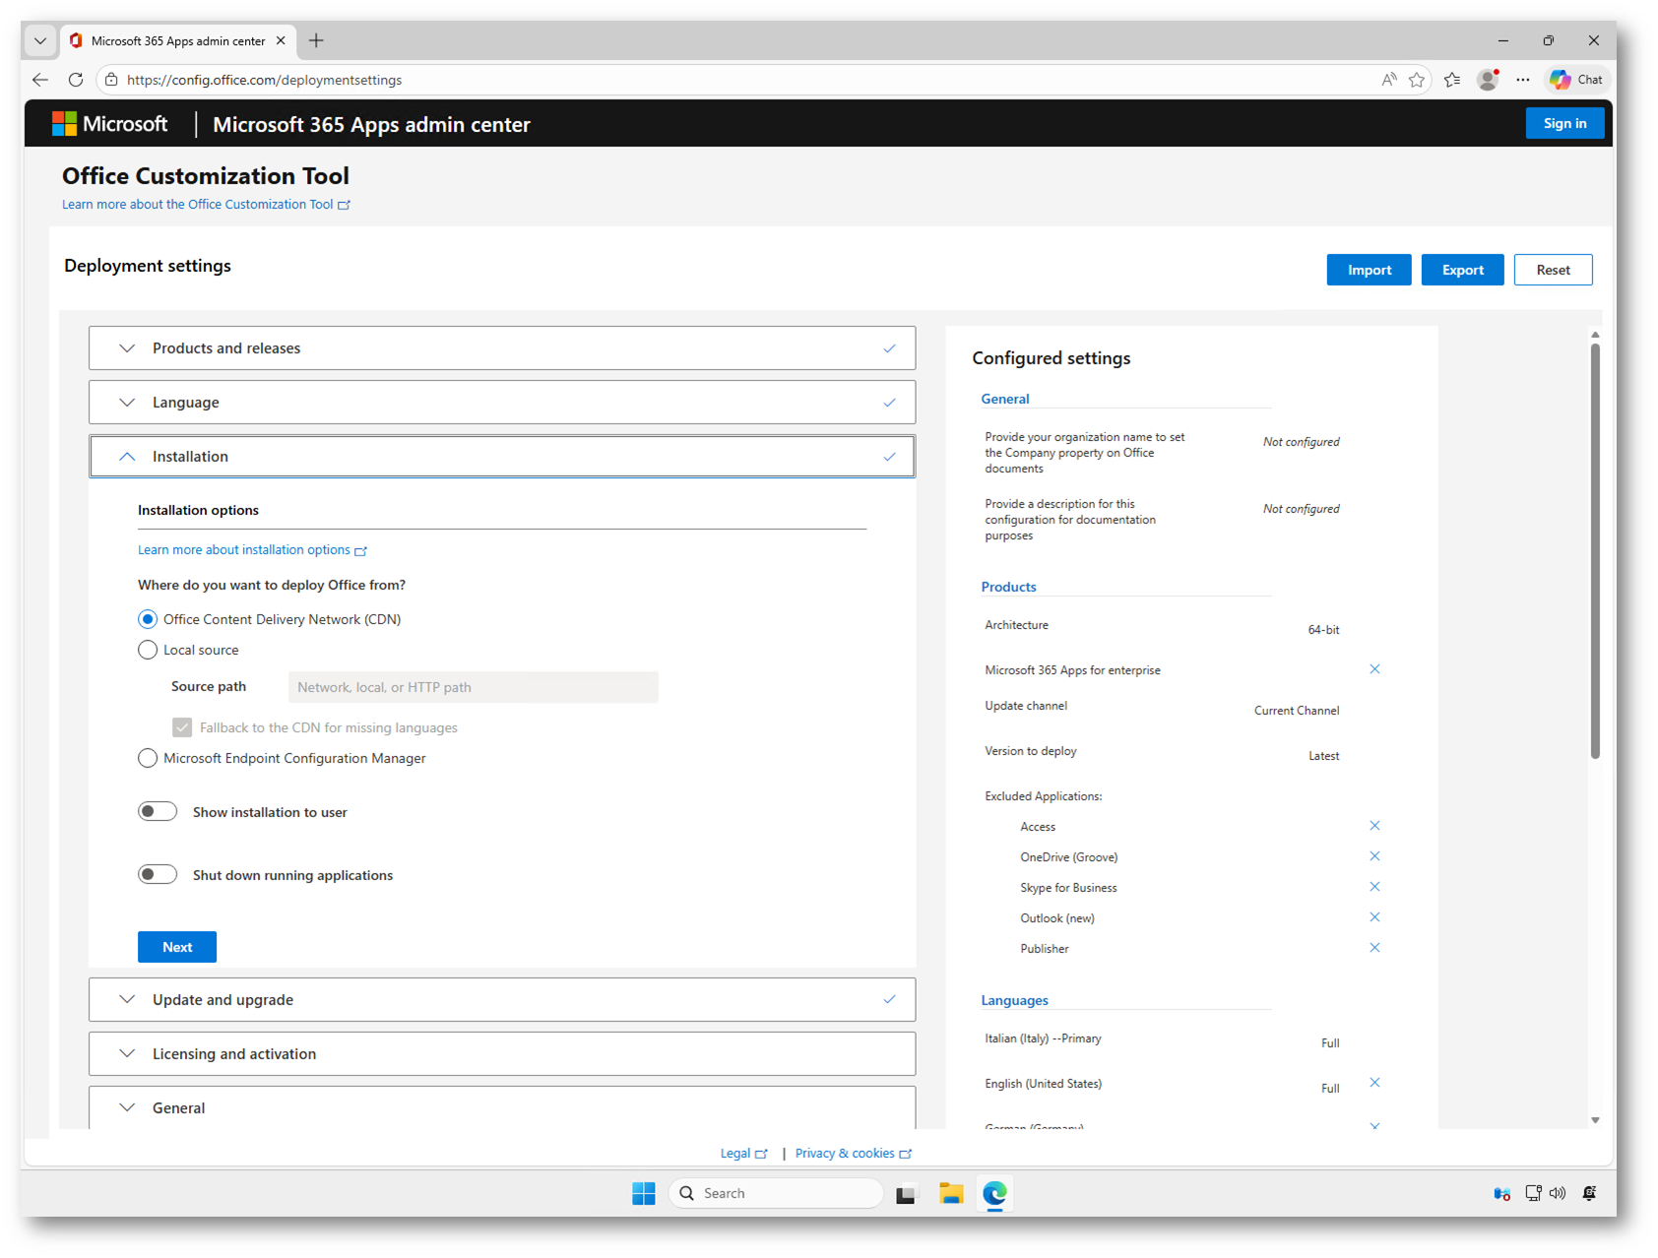This screenshot has height=1258, width=1658.
Task: Open Copilot Chat in Edge
Action: tap(1575, 80)
